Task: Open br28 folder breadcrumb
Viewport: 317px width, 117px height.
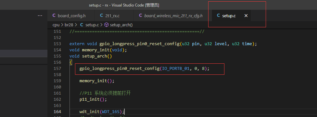Action: (69, 25)
